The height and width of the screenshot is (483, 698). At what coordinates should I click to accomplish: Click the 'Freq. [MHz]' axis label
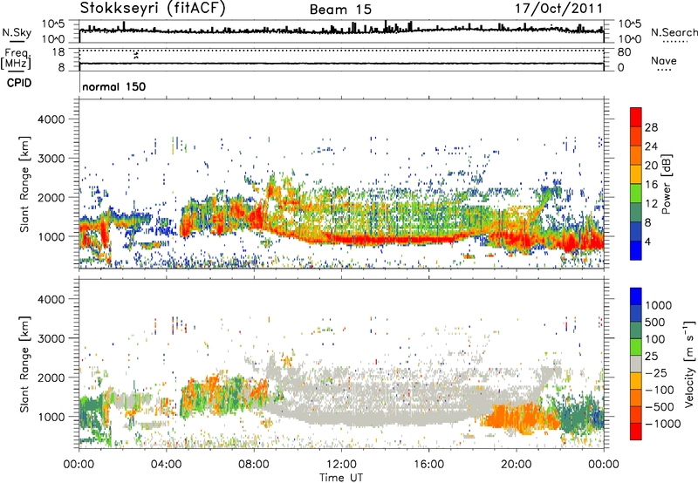click(16, 58)
